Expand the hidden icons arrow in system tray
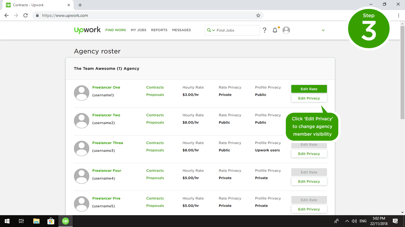The width and height of the screenshot is (405, 227). click(x=347, y=221)
